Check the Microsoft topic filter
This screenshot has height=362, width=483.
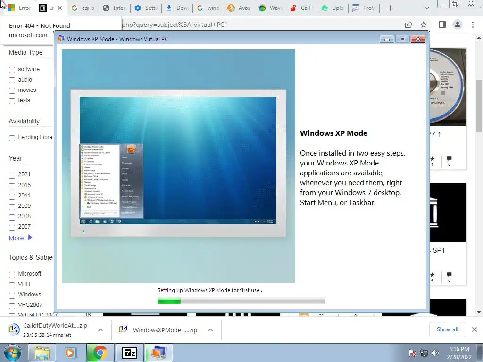click(x=12, y=275)
